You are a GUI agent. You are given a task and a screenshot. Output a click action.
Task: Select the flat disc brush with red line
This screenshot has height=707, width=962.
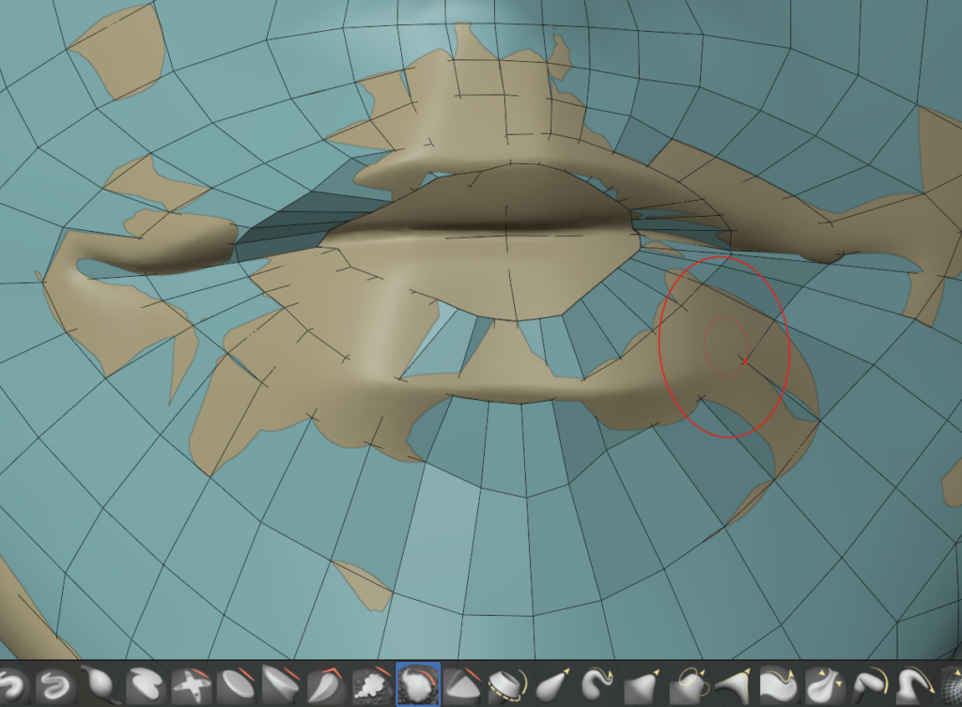pyautogui.click(x=233, y=686)
